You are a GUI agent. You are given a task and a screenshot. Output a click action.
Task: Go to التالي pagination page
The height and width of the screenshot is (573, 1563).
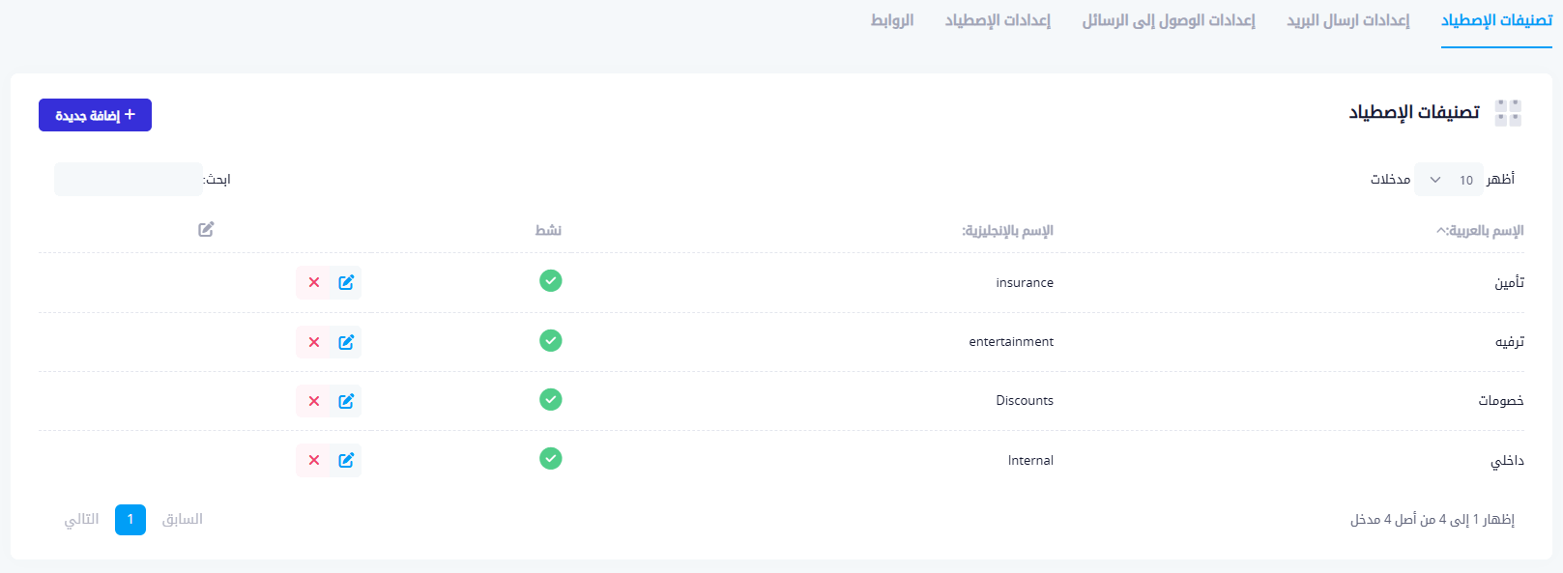[x=82, y=520]
